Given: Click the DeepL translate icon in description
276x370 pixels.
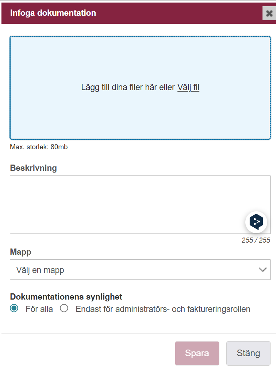Looking at the screenshot, I should 256,222.
